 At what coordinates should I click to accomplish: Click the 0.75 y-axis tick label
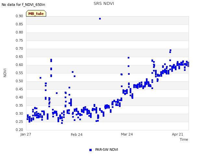(x=19, y=40)
